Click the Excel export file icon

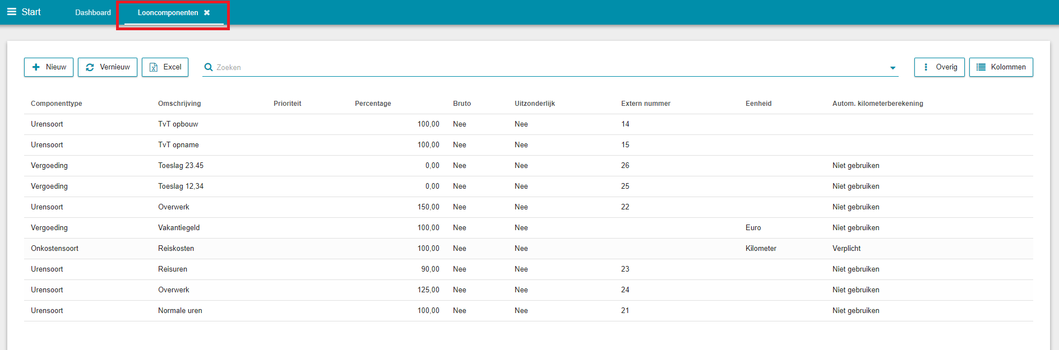[x=154, y=67]
